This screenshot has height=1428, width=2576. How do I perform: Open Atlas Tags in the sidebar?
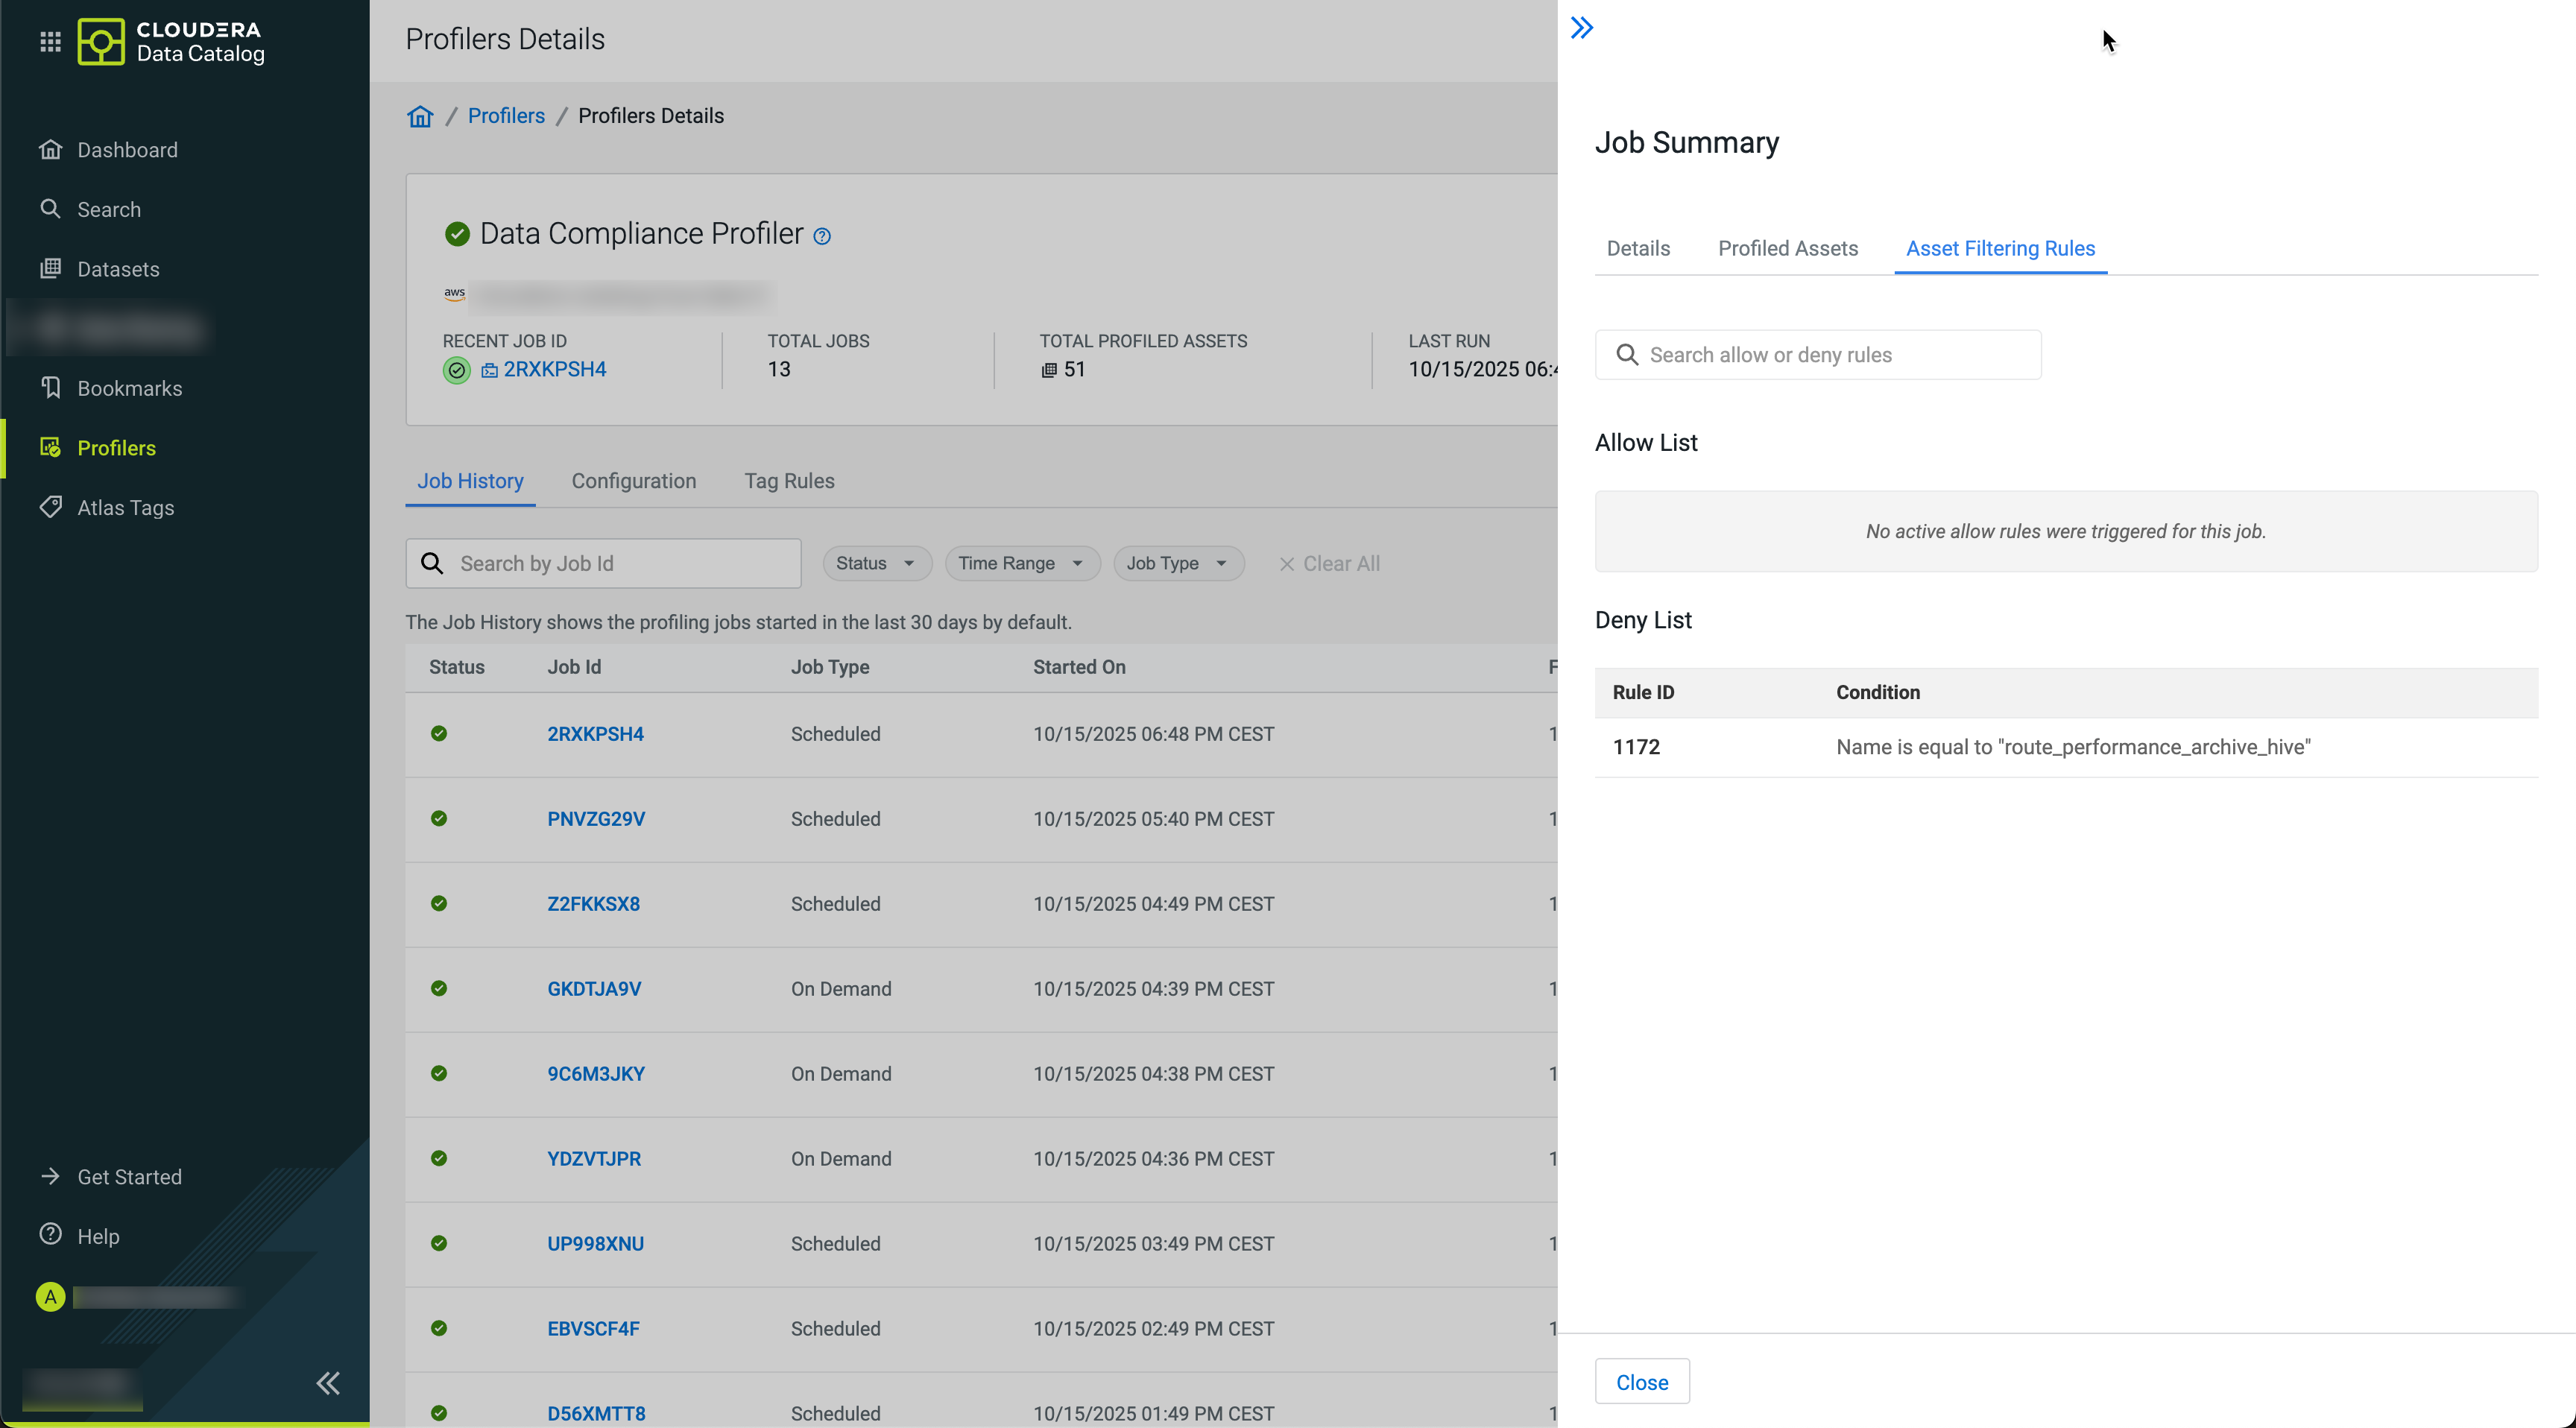point(125,507)
